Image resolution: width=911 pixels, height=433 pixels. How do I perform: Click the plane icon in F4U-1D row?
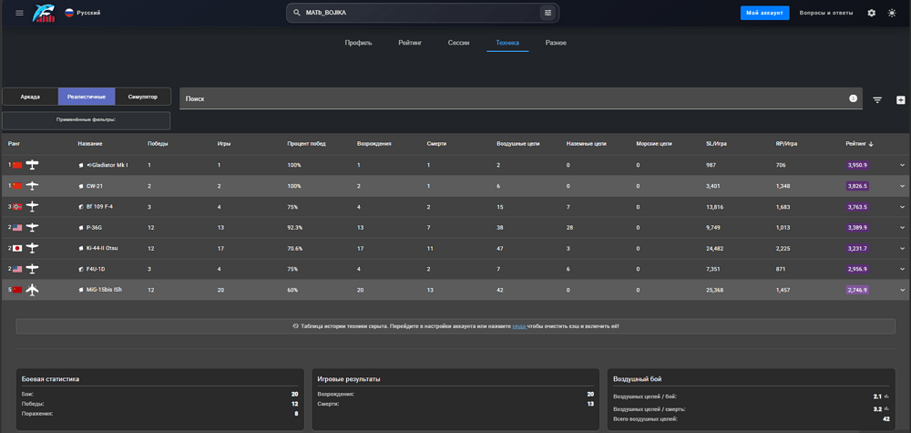(33, 269)
